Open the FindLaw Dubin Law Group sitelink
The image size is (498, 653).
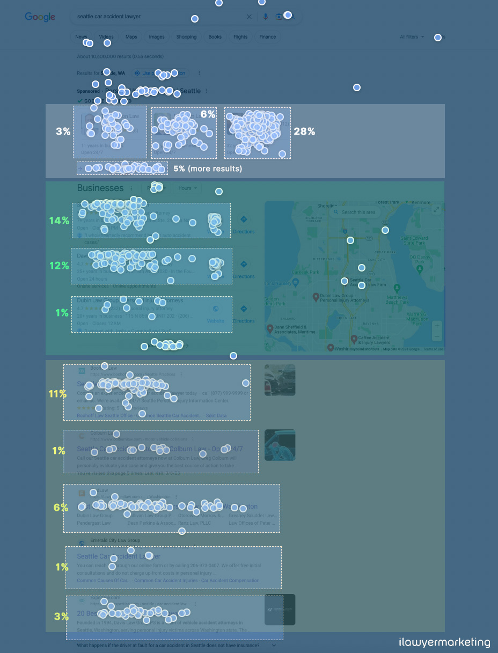(95, 516)
